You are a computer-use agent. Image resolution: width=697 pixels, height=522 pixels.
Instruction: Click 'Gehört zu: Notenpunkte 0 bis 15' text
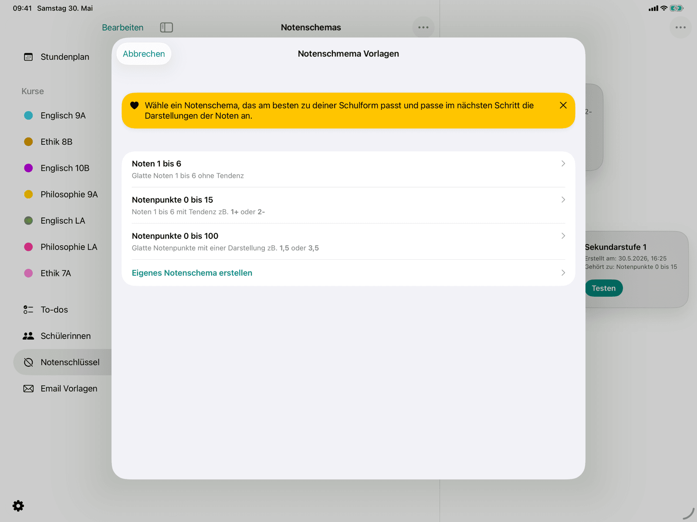[631, 267]
